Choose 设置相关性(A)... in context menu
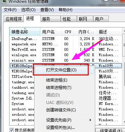 60,128
